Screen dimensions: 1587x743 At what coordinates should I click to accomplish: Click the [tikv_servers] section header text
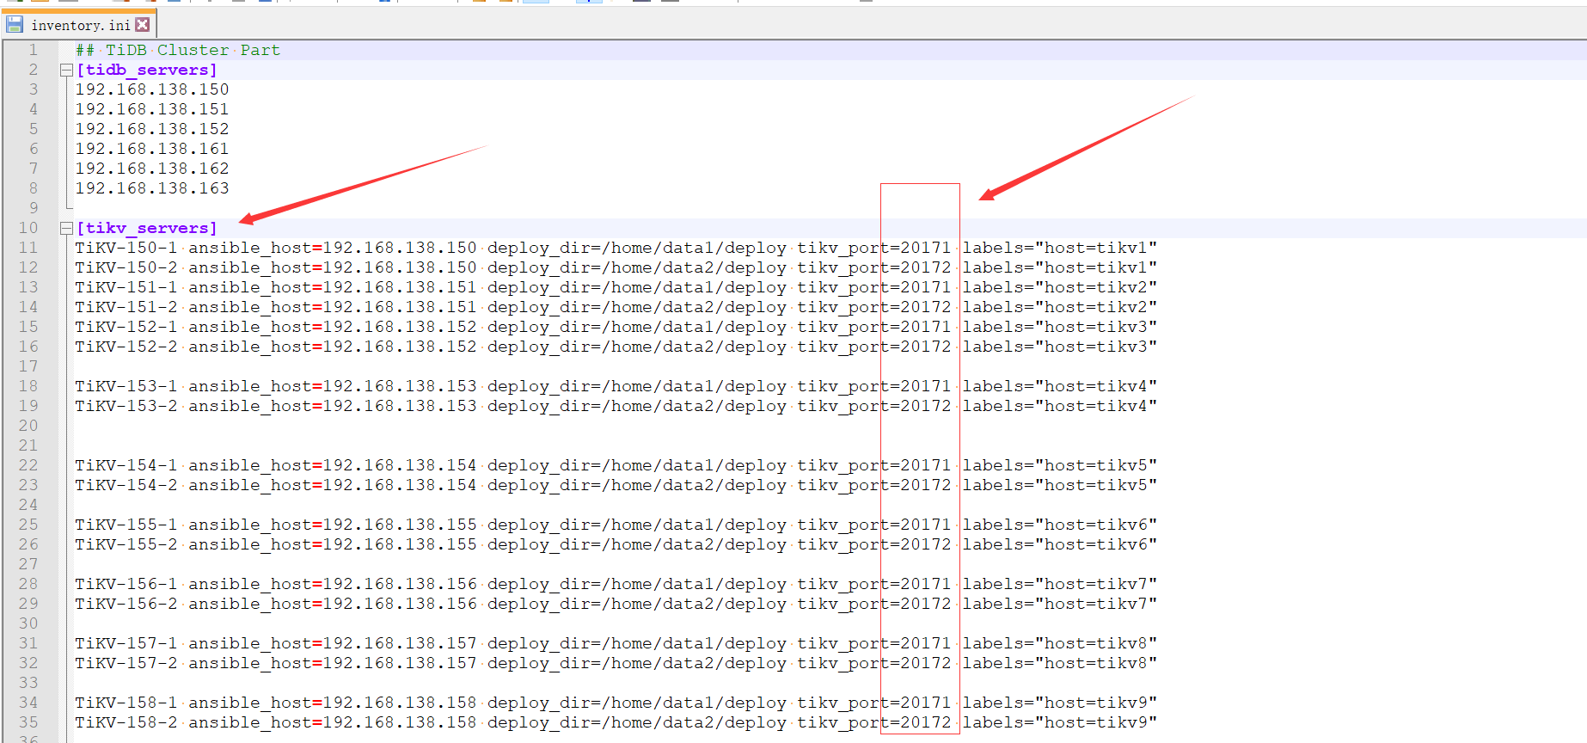(x=147, y=228)
